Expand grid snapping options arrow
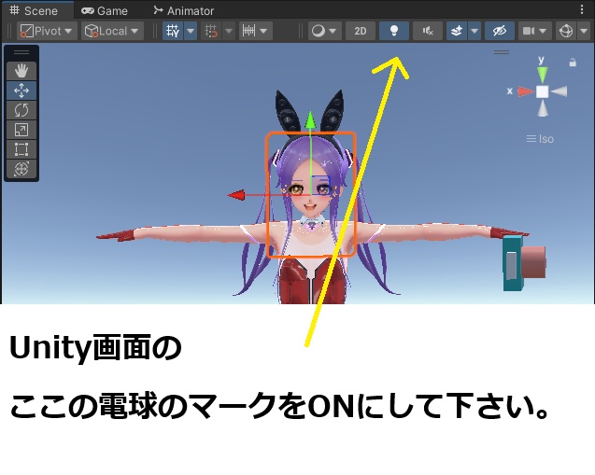 click(229, 31)
